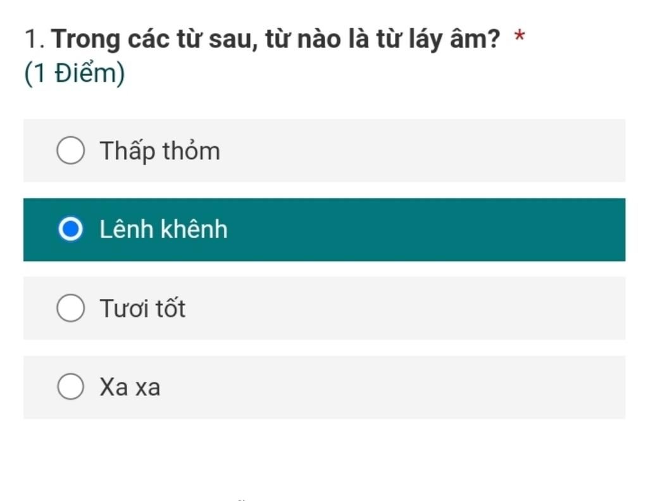Click the blue filled radio dot
This screenshot has width=648, height=501.
pyautogui.click(x=71, y=229)
